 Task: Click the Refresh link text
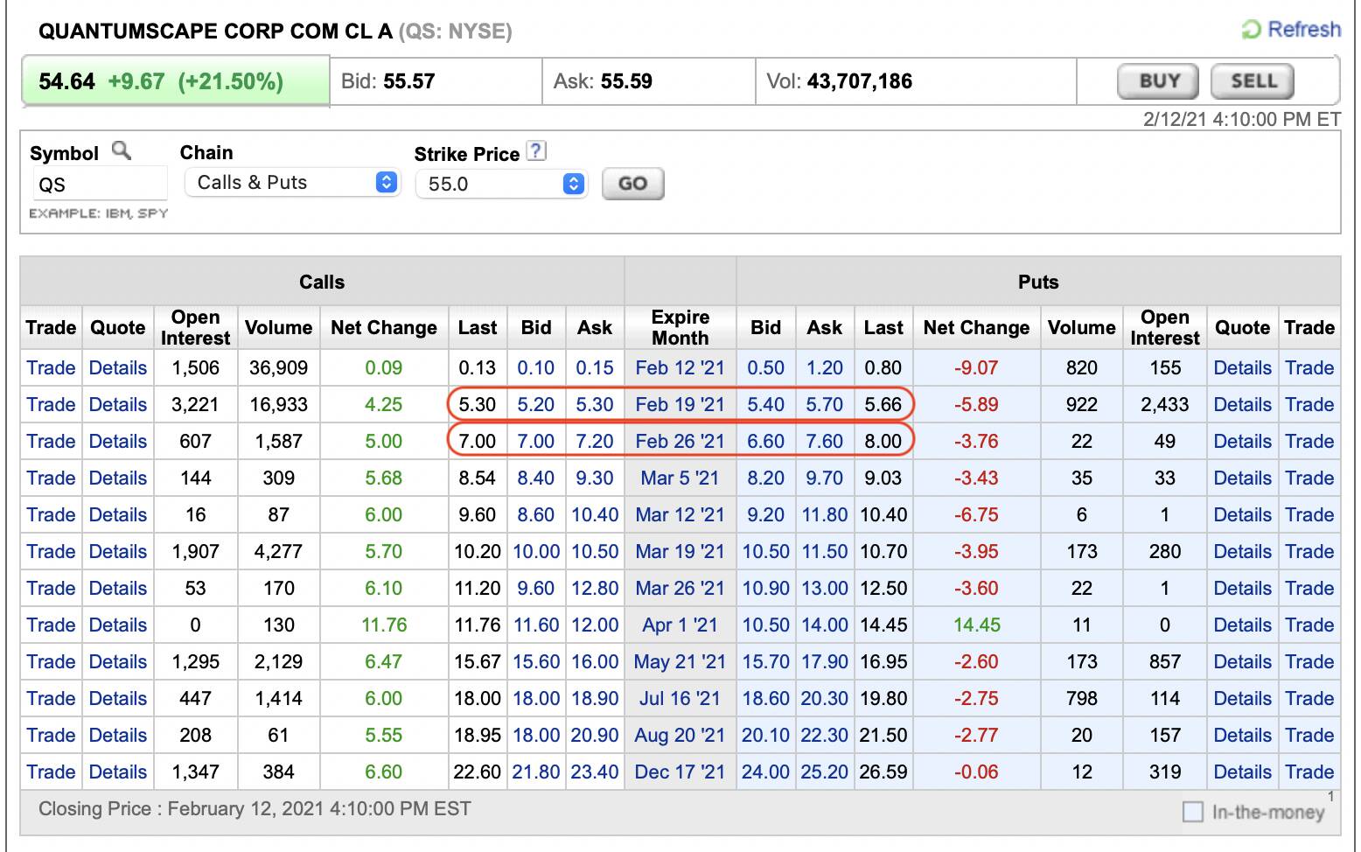1304,30
